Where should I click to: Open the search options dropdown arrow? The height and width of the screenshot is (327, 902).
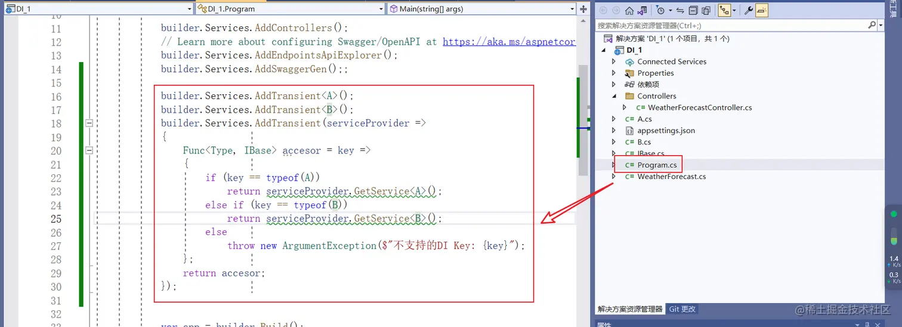coord(881,26)
